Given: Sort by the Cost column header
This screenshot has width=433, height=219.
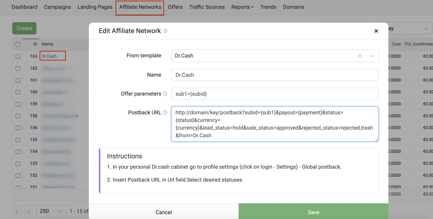Looking at the screenshot, I should click(396, 44).
